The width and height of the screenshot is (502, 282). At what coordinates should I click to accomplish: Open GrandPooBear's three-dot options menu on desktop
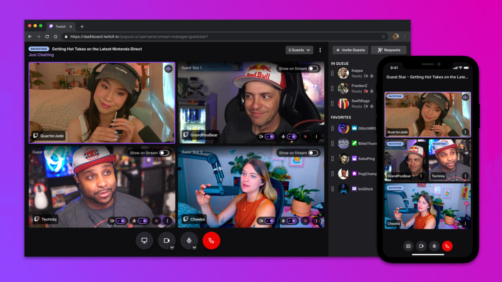pos(317,137)
